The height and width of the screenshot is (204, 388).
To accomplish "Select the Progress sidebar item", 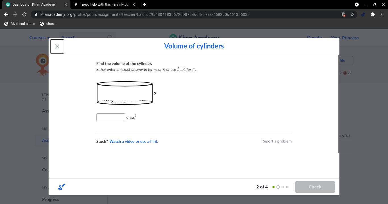I will [x=51, y=199].
